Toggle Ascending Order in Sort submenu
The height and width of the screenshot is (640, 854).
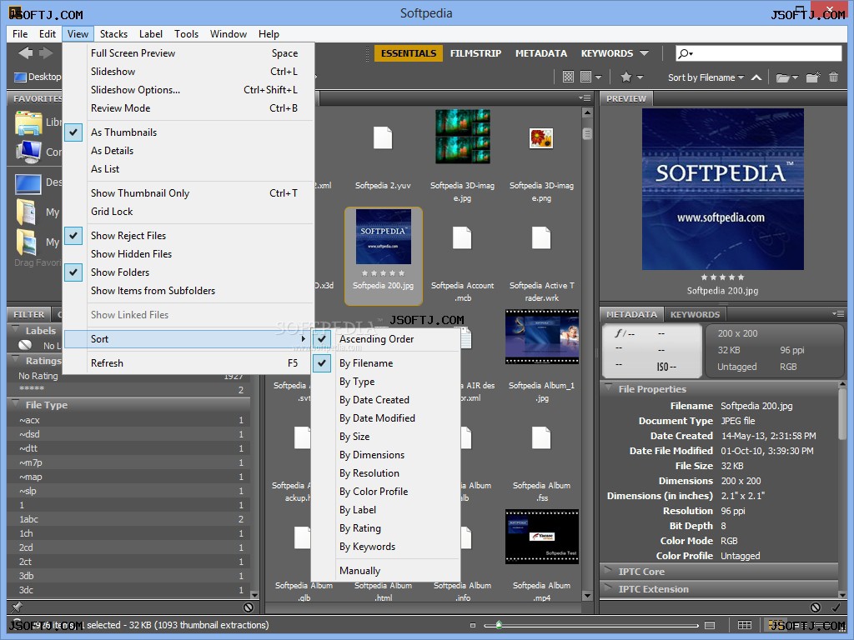click(386, 339)
